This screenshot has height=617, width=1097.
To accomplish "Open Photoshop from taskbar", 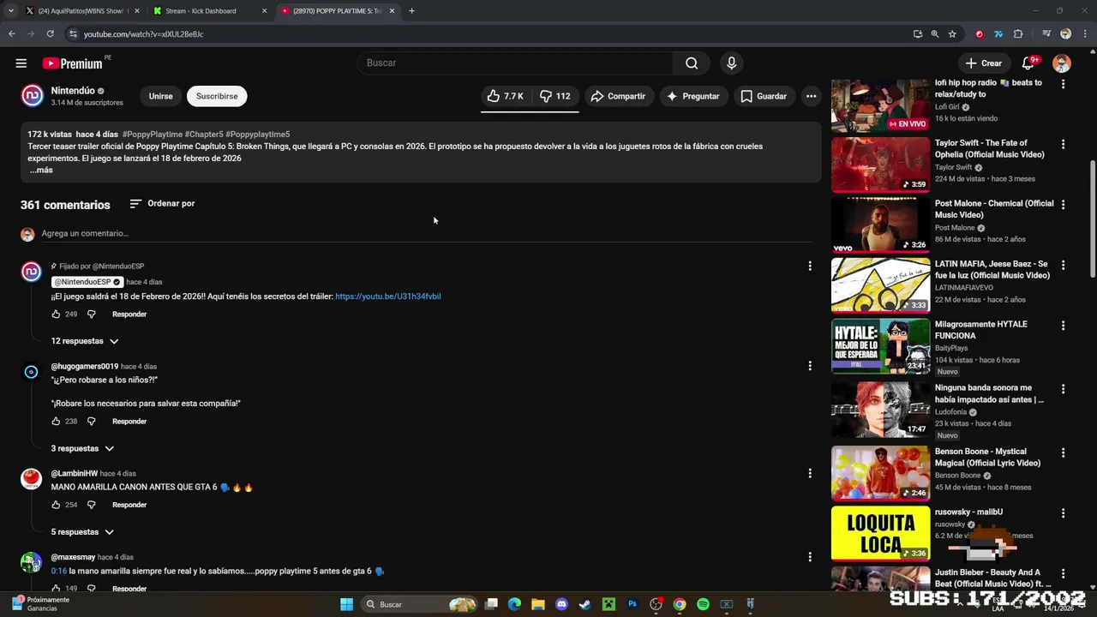I will click(x=632, y=605).
